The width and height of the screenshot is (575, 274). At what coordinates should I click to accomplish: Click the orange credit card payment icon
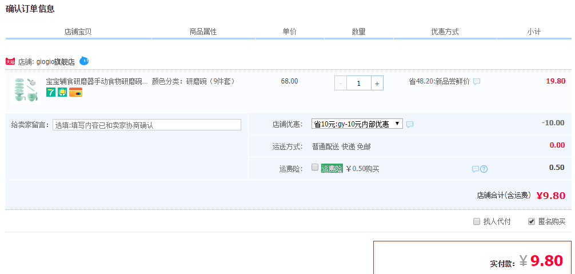tap(75, 92)
